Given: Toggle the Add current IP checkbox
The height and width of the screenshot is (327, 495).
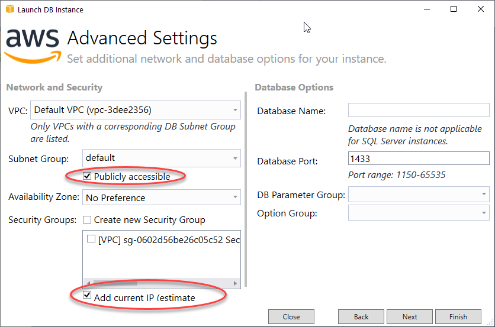Looking at the screenshot, I should coord(87,295).
